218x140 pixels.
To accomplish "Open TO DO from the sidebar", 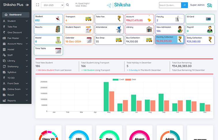I will coord(11,78).
